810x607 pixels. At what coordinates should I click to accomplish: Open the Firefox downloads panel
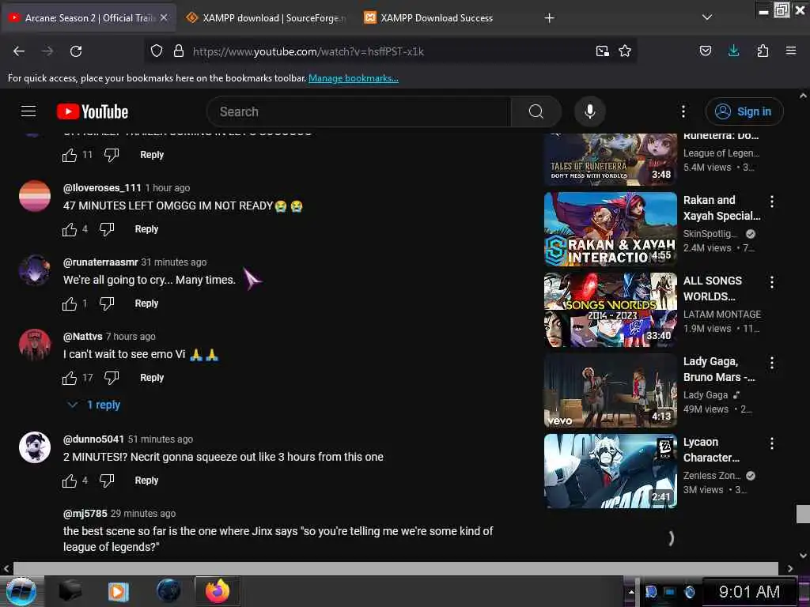[x=733, y=51]
